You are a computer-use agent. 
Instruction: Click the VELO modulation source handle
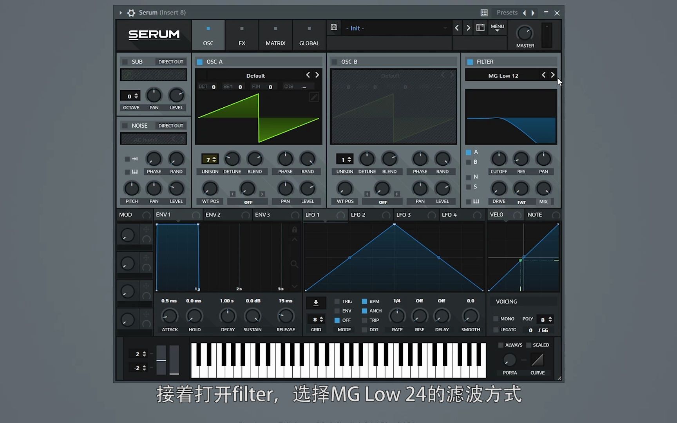(x=518, y=215)
